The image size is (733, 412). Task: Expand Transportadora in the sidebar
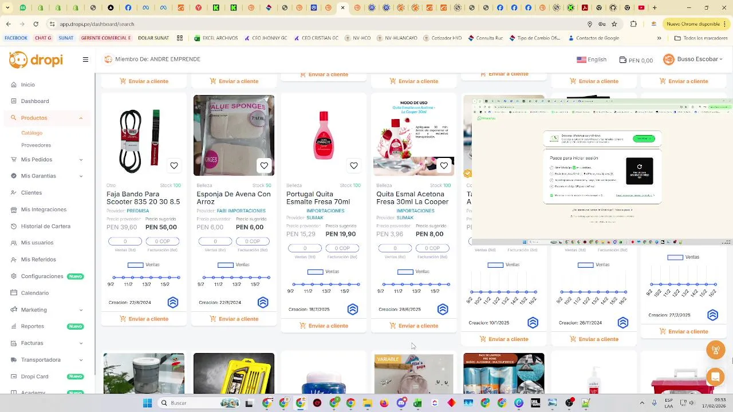[47, 360]
